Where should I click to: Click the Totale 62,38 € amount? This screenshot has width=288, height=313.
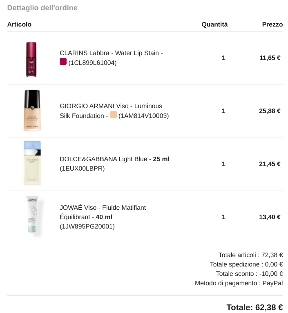(255, 307)
